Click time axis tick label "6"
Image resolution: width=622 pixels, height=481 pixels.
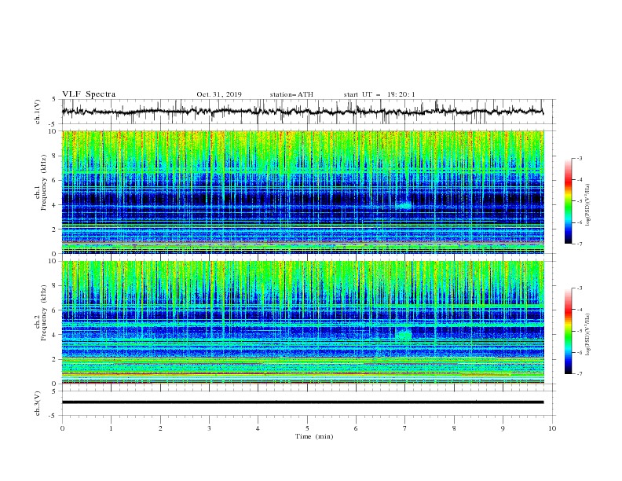click(356, 428)
